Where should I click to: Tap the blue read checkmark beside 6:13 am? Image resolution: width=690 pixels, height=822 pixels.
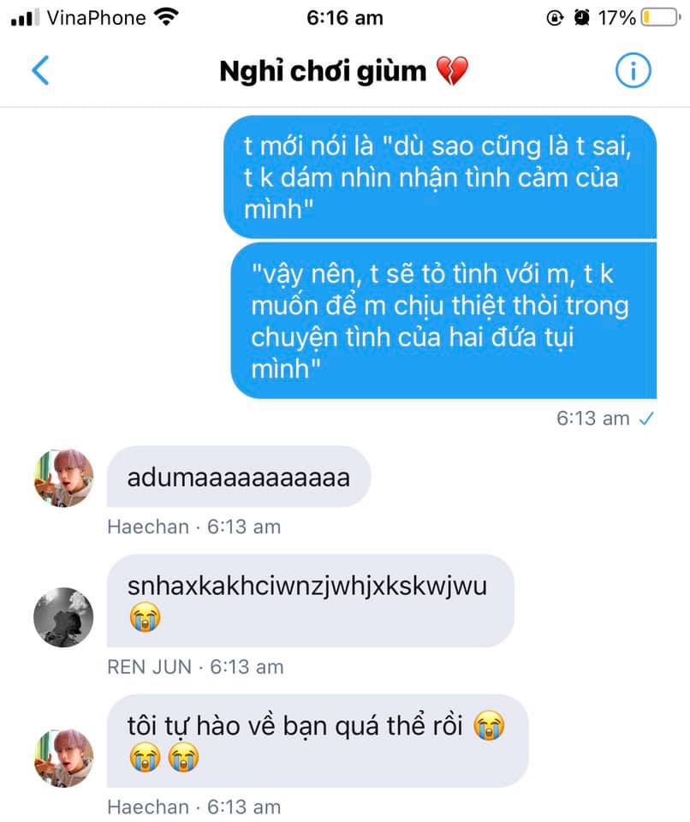(646, 419)
